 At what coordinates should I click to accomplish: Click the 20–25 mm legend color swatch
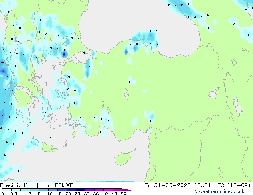coord(71,190)
